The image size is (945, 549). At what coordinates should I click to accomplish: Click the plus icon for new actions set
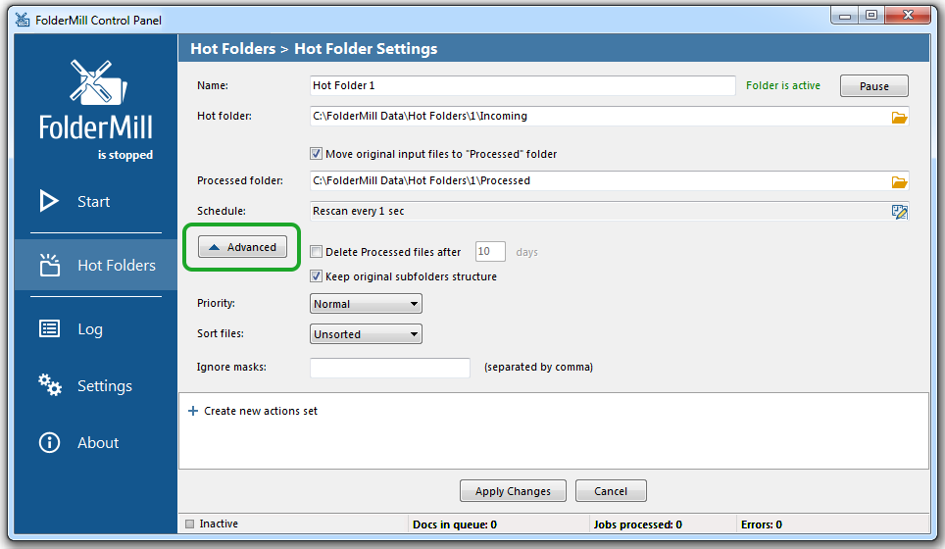(193, 411)
